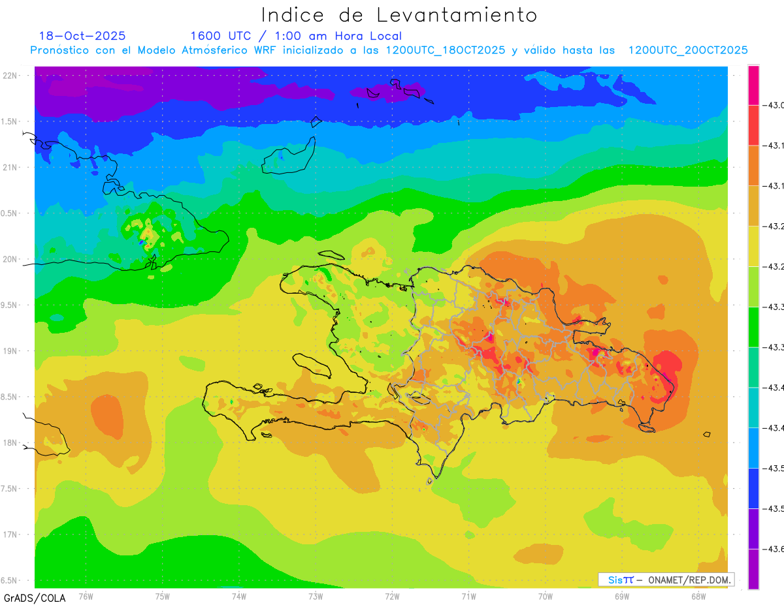The image size is (784, 605).
Task: Click the "6.5N" latitude label
Action: pos(10,580)
